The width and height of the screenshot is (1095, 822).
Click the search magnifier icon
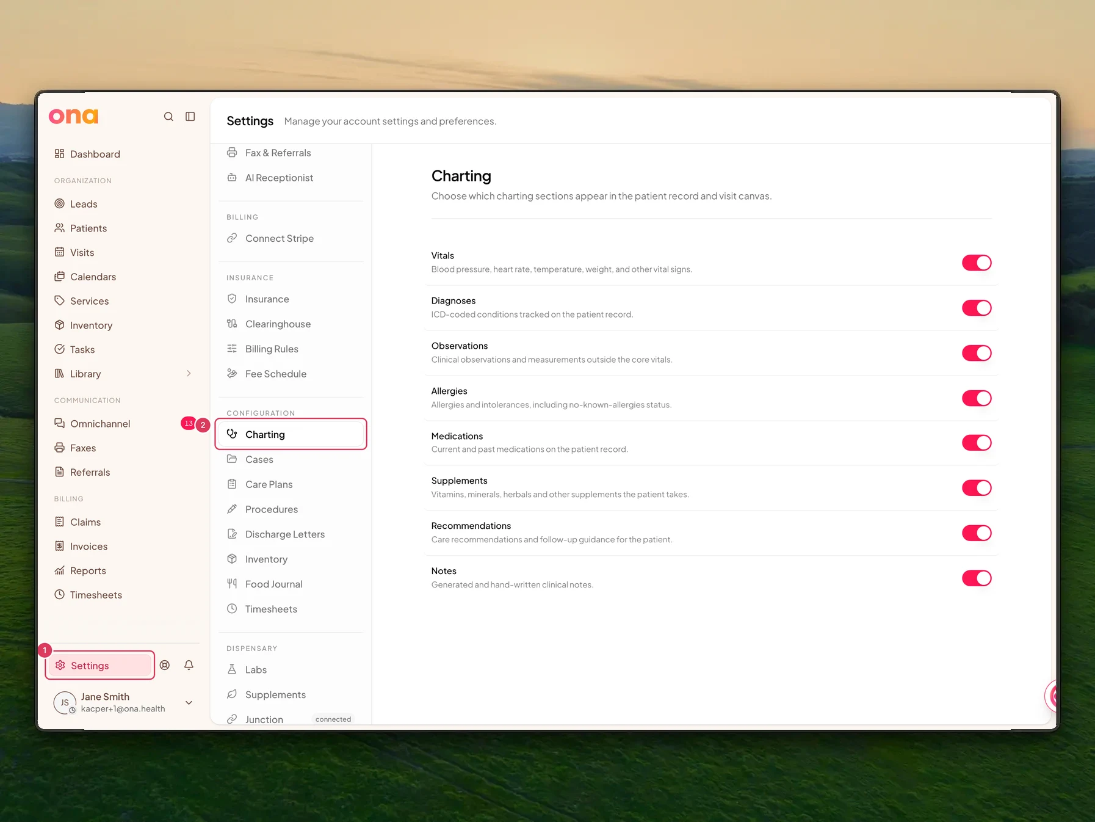[168, 117]
